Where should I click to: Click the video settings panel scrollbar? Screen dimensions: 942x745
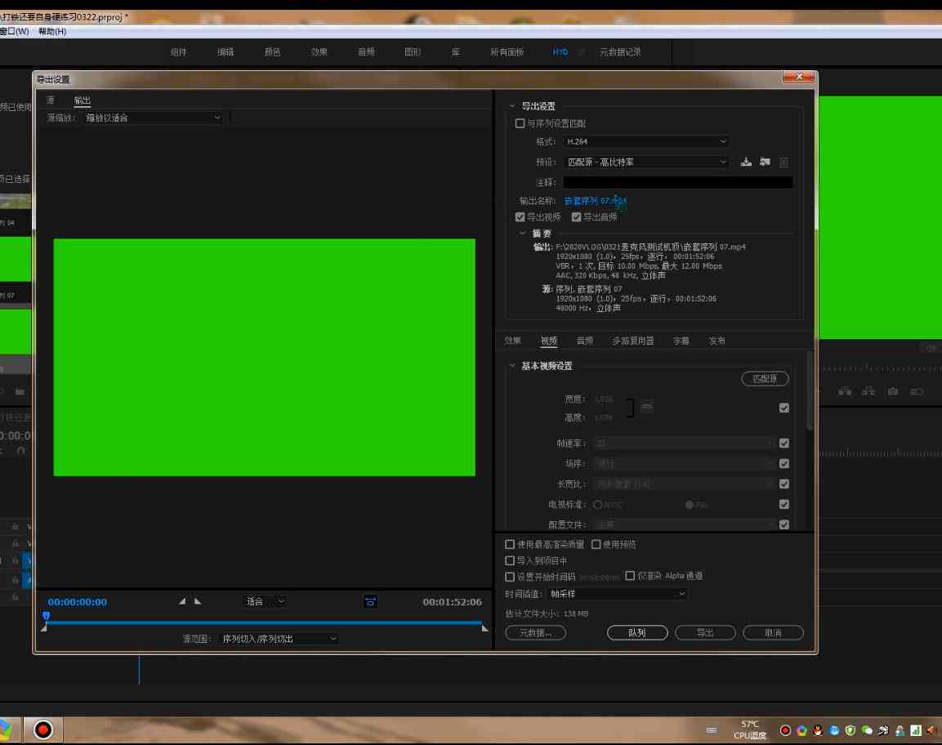point(809,390)
